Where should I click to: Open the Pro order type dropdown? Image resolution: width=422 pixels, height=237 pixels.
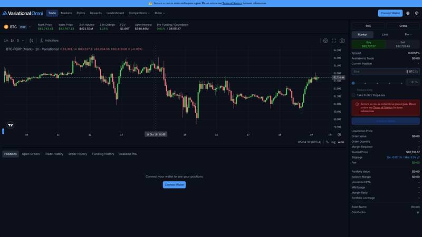(x=408, y=35)
